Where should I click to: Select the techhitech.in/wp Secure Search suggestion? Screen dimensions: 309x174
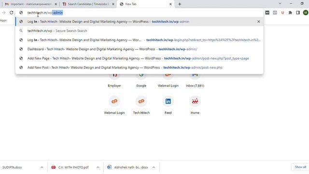[140, 31]
